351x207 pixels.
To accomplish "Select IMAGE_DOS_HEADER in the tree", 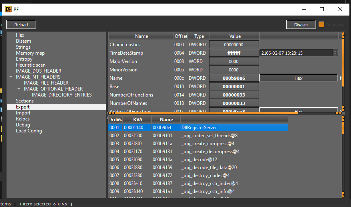I will (x=38, y=71).
